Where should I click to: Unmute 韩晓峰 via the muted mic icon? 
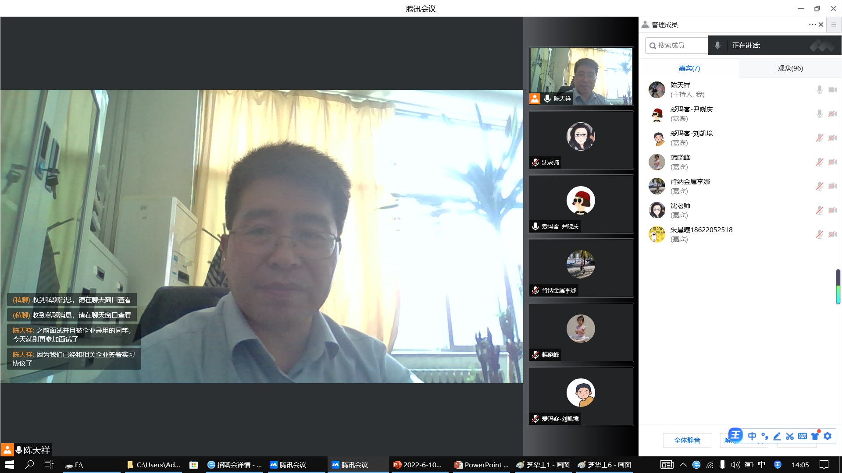(819, 162)
